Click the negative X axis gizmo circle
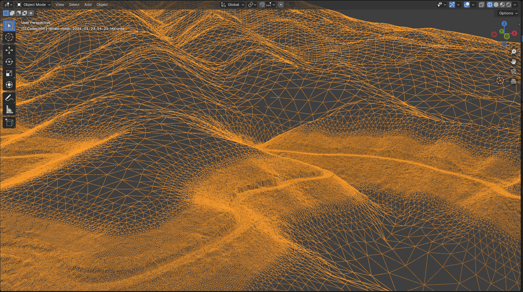523x292 pixels. point(494,34)
